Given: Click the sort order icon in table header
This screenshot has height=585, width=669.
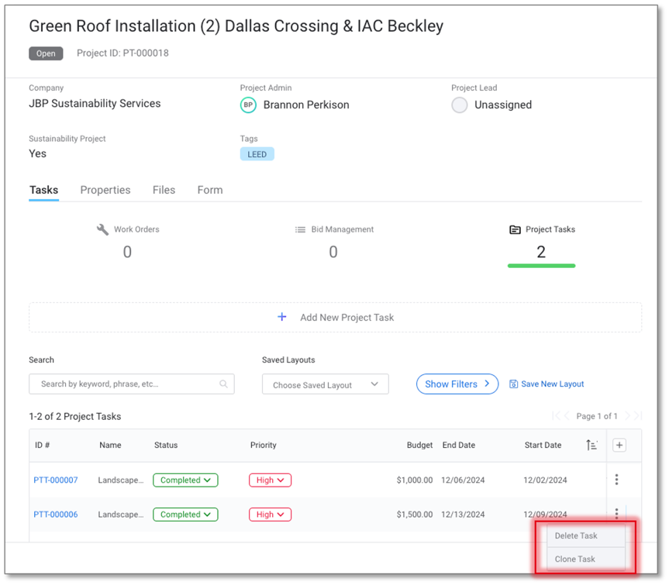Looking at the screenshot, I should pos(591,445).
